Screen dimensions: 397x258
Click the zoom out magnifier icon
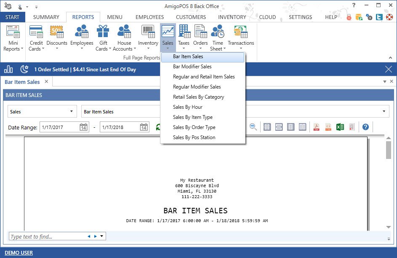tap(253, 127)
